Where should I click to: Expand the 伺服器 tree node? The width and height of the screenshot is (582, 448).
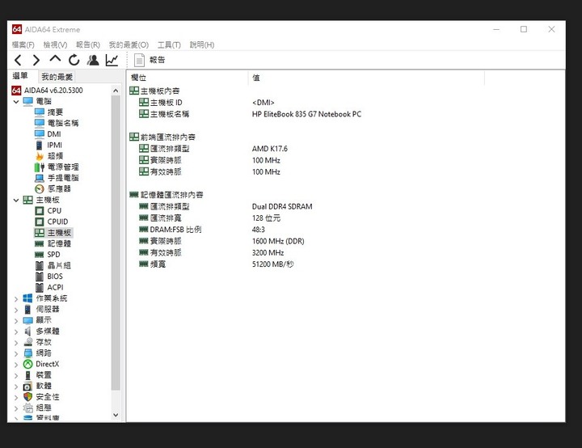[16, 310]
